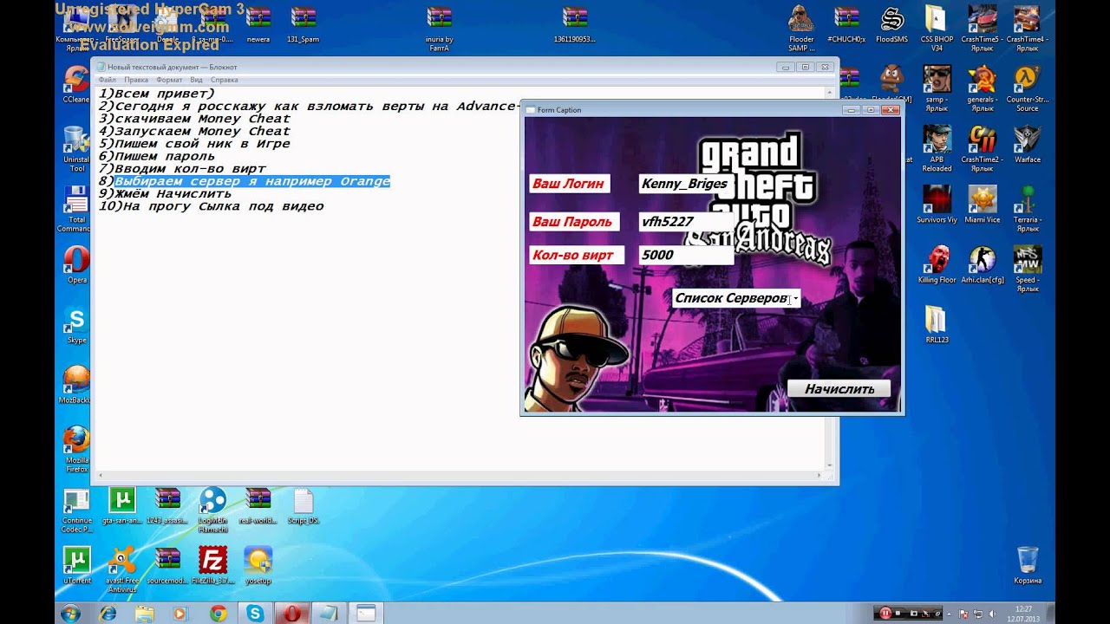Focus the login field with Kenny_Briges
Screen dimensions: 1110x624
click(x=684, y=184)
